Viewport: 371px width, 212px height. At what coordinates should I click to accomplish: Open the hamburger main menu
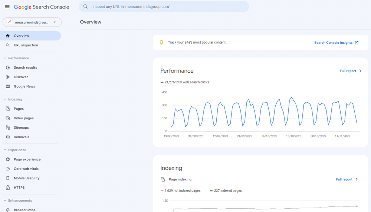7,7
